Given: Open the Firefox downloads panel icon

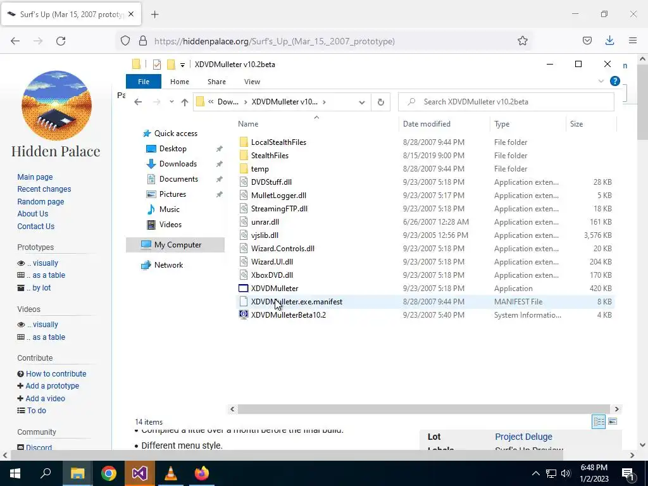Looking at the screenshot, I should (609, 40).
